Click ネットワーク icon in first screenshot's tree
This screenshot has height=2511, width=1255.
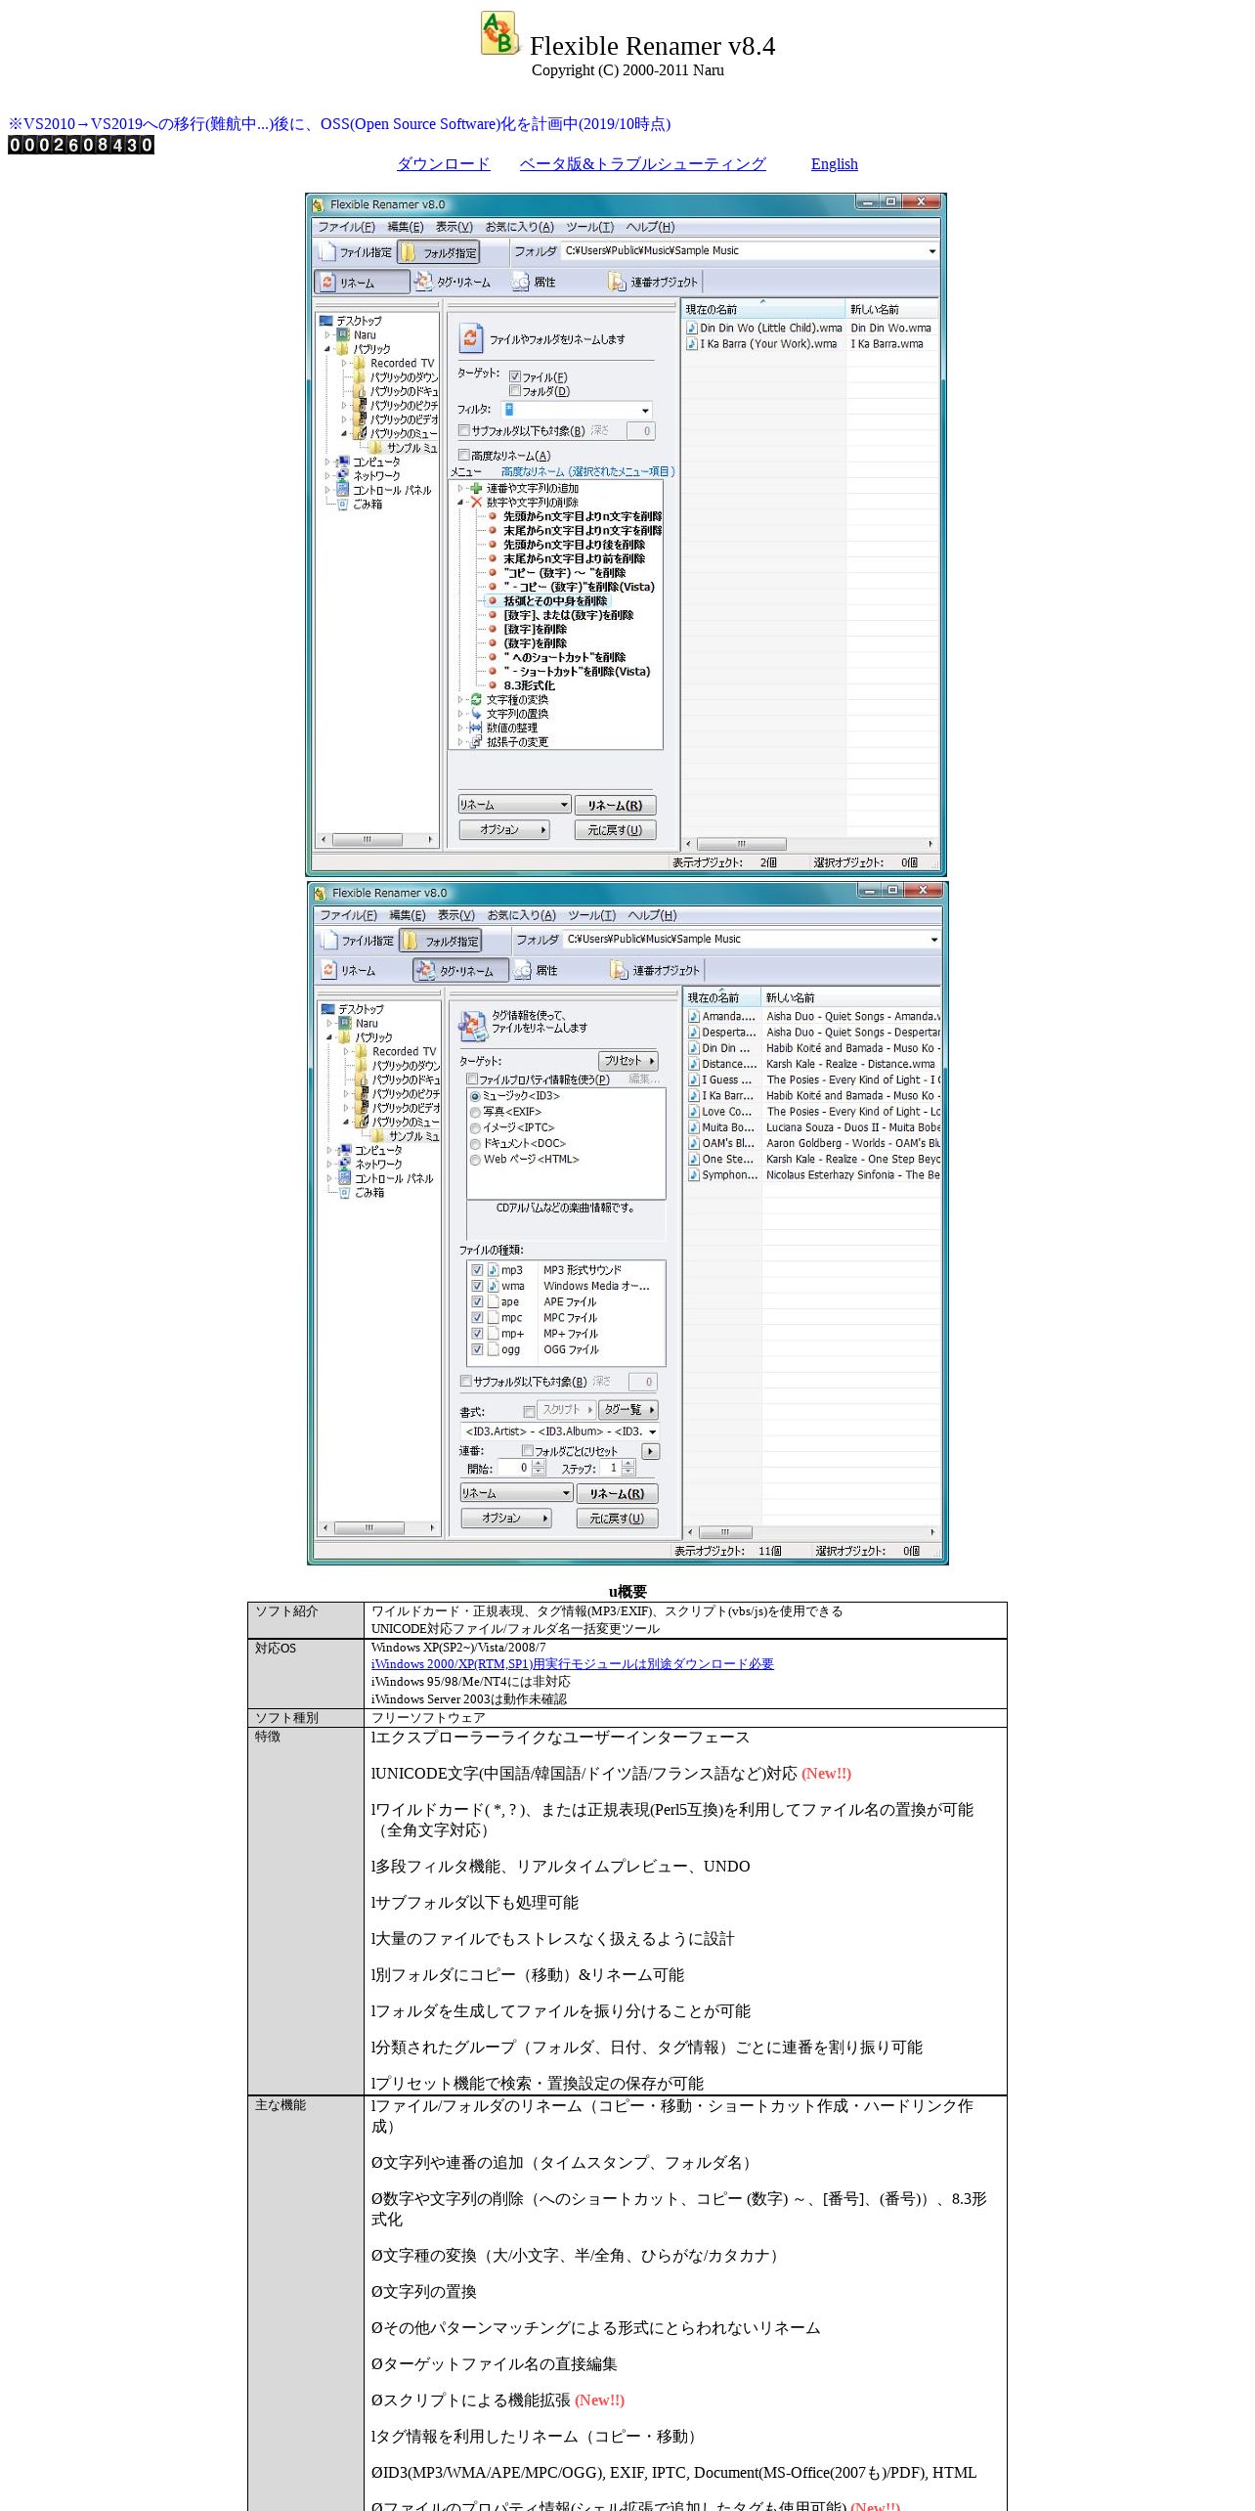point(343,476)
